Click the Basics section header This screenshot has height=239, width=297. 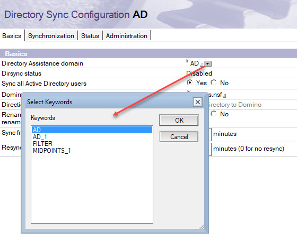(148, 53)
